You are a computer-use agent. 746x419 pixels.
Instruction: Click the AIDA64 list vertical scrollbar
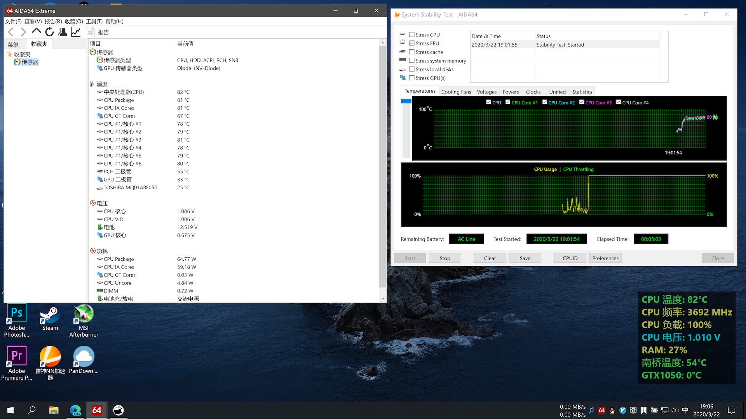click(383, 167)
